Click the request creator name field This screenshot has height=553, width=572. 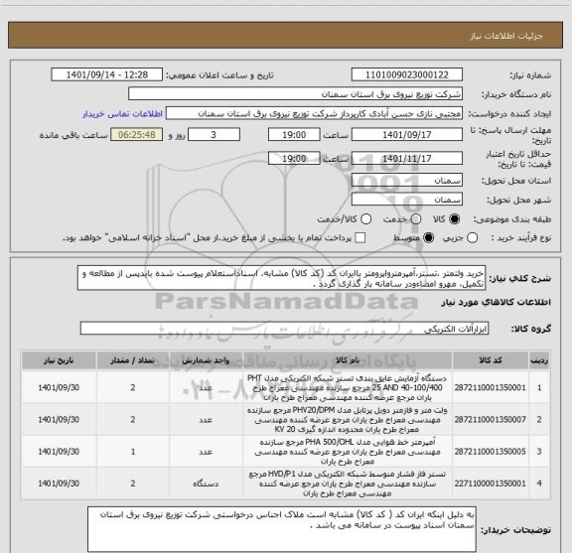click(x=314, y=113)
